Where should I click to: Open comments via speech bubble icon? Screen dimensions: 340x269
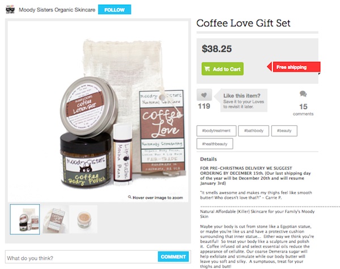(303, 94)
